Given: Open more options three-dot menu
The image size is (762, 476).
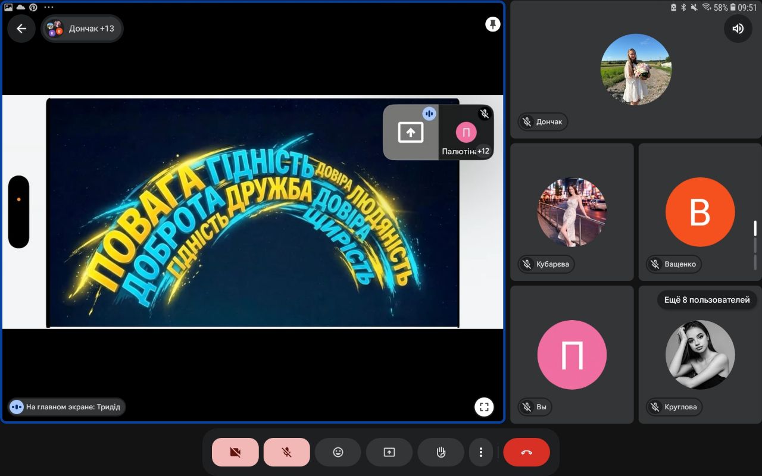Looking at the screenshot, I should coord(480,452).
